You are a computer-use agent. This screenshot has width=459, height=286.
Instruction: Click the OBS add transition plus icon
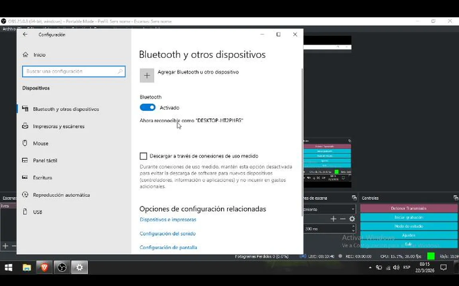[x=333, y=218]
